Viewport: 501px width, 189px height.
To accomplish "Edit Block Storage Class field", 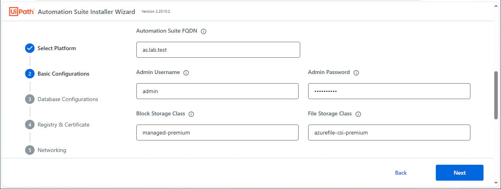I will 217,132.
